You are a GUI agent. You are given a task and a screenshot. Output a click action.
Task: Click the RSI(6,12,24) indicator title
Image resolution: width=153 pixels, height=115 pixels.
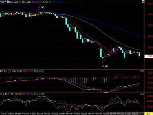tap(5, 94)
